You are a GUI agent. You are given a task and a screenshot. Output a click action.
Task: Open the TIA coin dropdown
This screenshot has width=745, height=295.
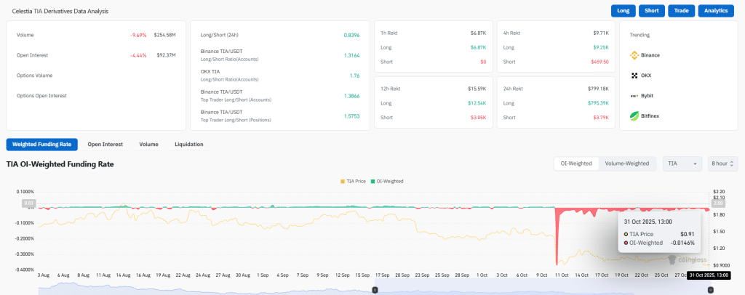coord(682,163)
